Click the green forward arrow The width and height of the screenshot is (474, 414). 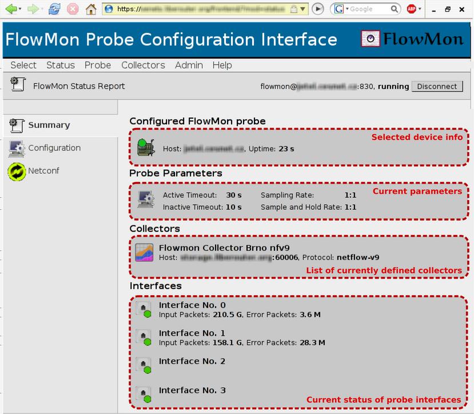pos(33,9)
